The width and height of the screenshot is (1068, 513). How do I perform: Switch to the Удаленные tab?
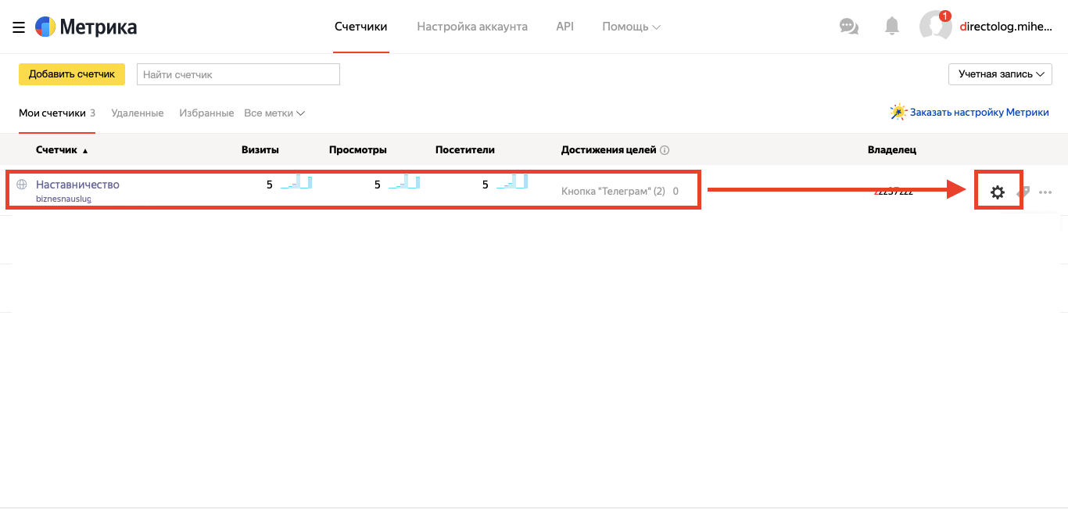[x=138, y=113]
